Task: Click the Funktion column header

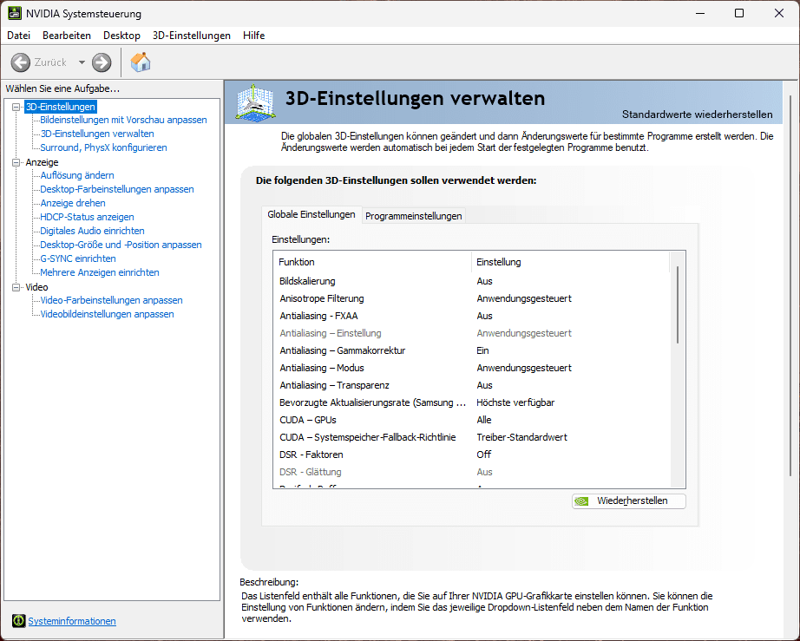Action: [x=372, y=262]
